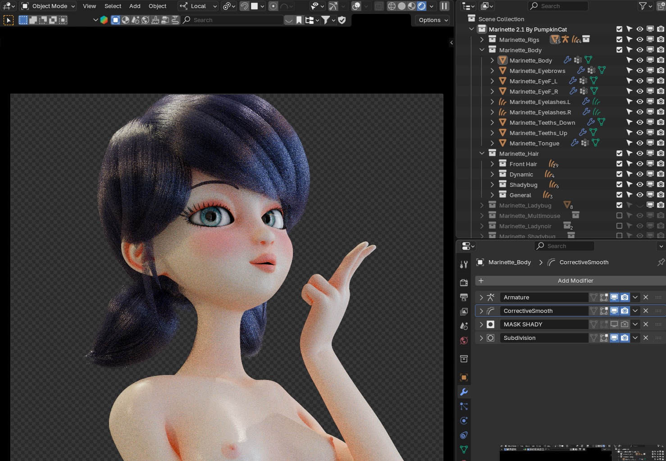Open the outliner filter menu
Image resolution: width=666 pixels, height=461 pixels.
[646, 6]
